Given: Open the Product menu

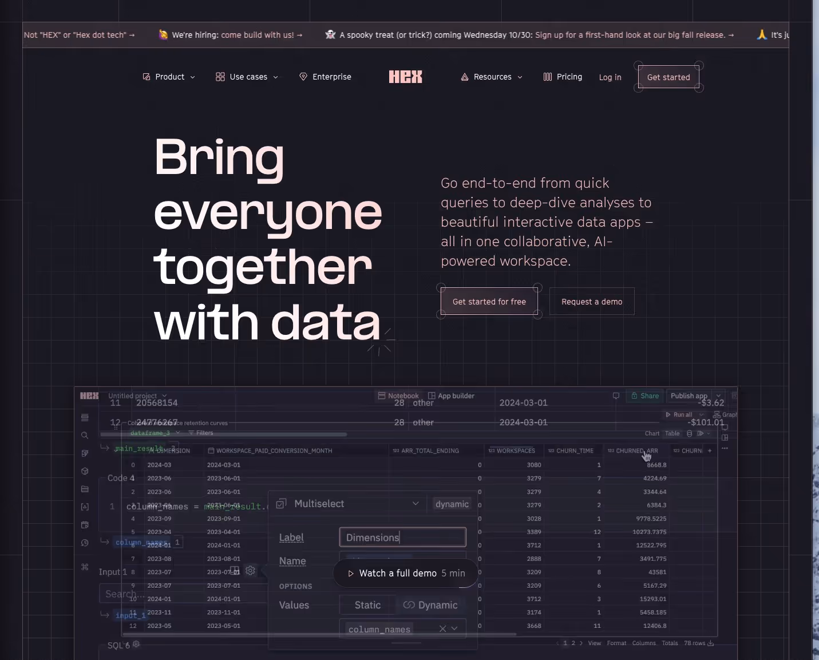Looking at the screenshot, I should 169,77.
